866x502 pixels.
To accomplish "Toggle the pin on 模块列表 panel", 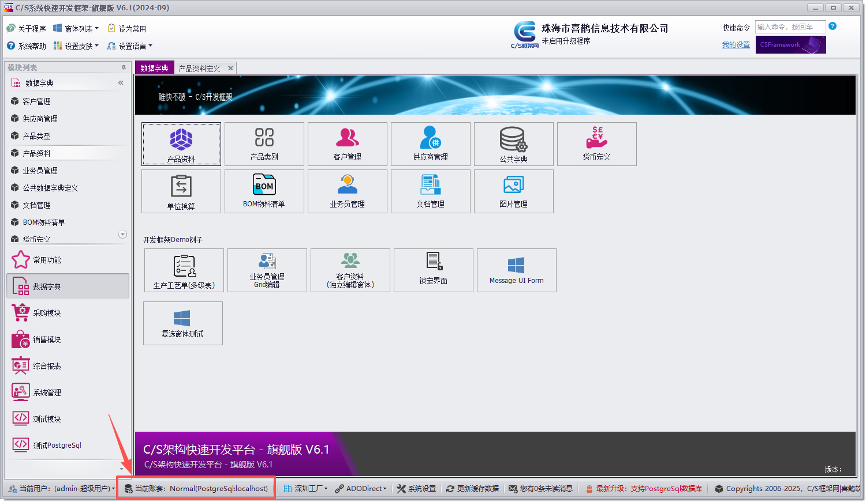I will point(123,67).
